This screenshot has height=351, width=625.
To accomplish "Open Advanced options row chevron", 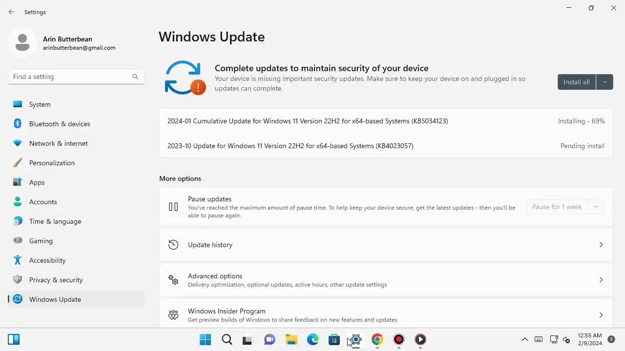I will click(x=601, y=280).
